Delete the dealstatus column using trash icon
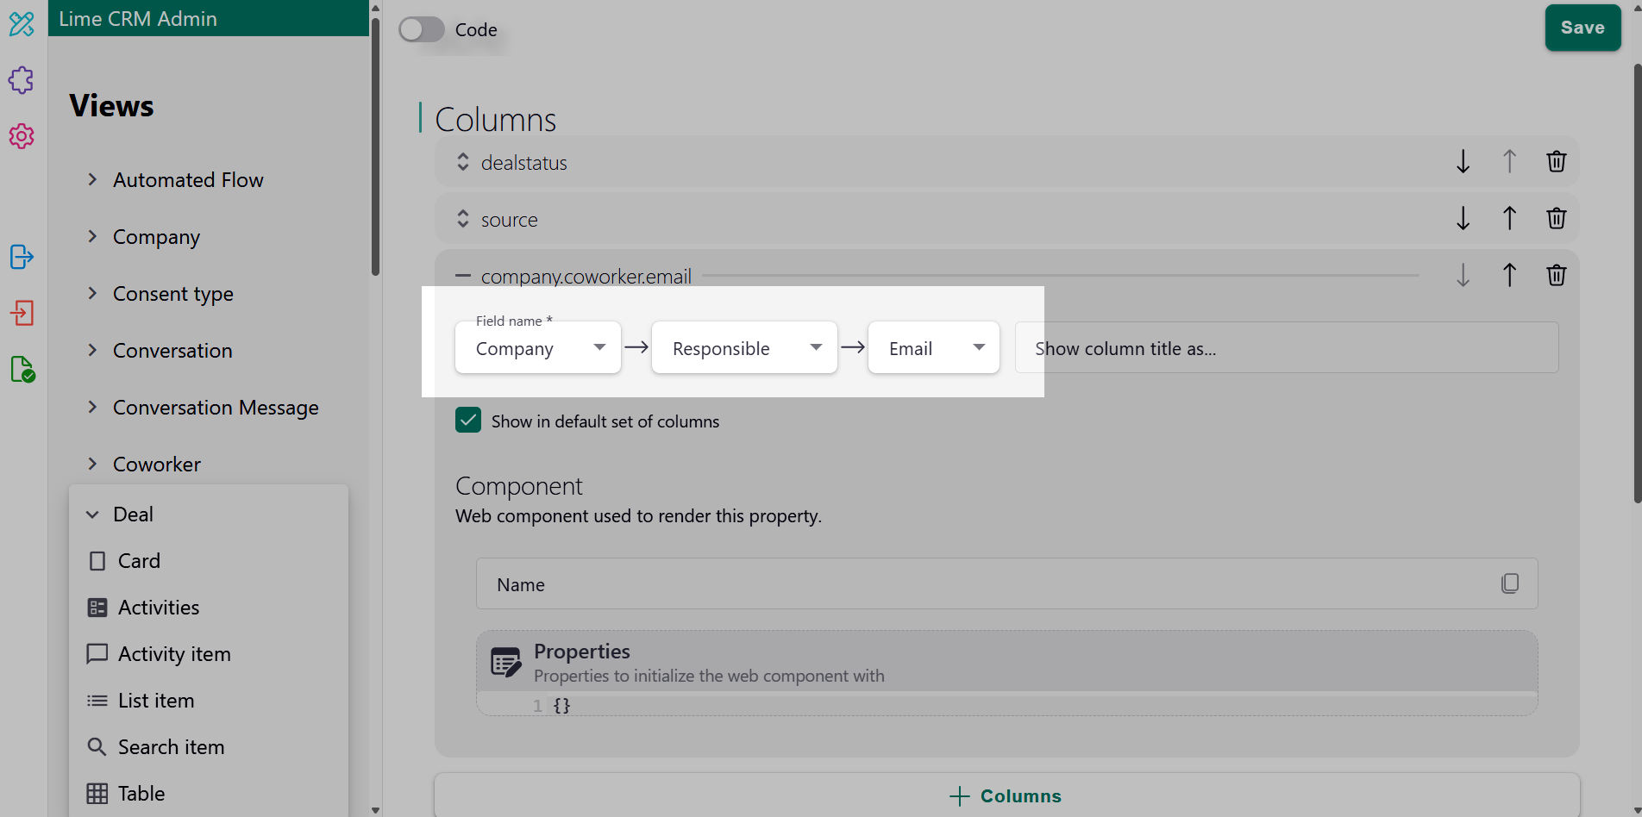 pyautogui.click(x=1556, y=161)
